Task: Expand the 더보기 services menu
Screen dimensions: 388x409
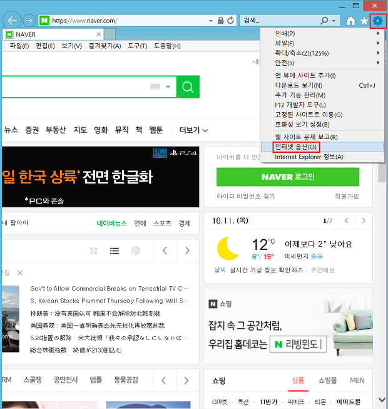Action: 193,130
